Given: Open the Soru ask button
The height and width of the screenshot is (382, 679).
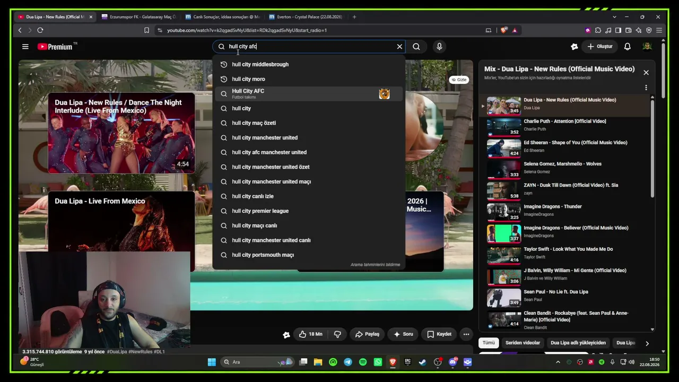Looking at the screenshot, I should [403, 334].
